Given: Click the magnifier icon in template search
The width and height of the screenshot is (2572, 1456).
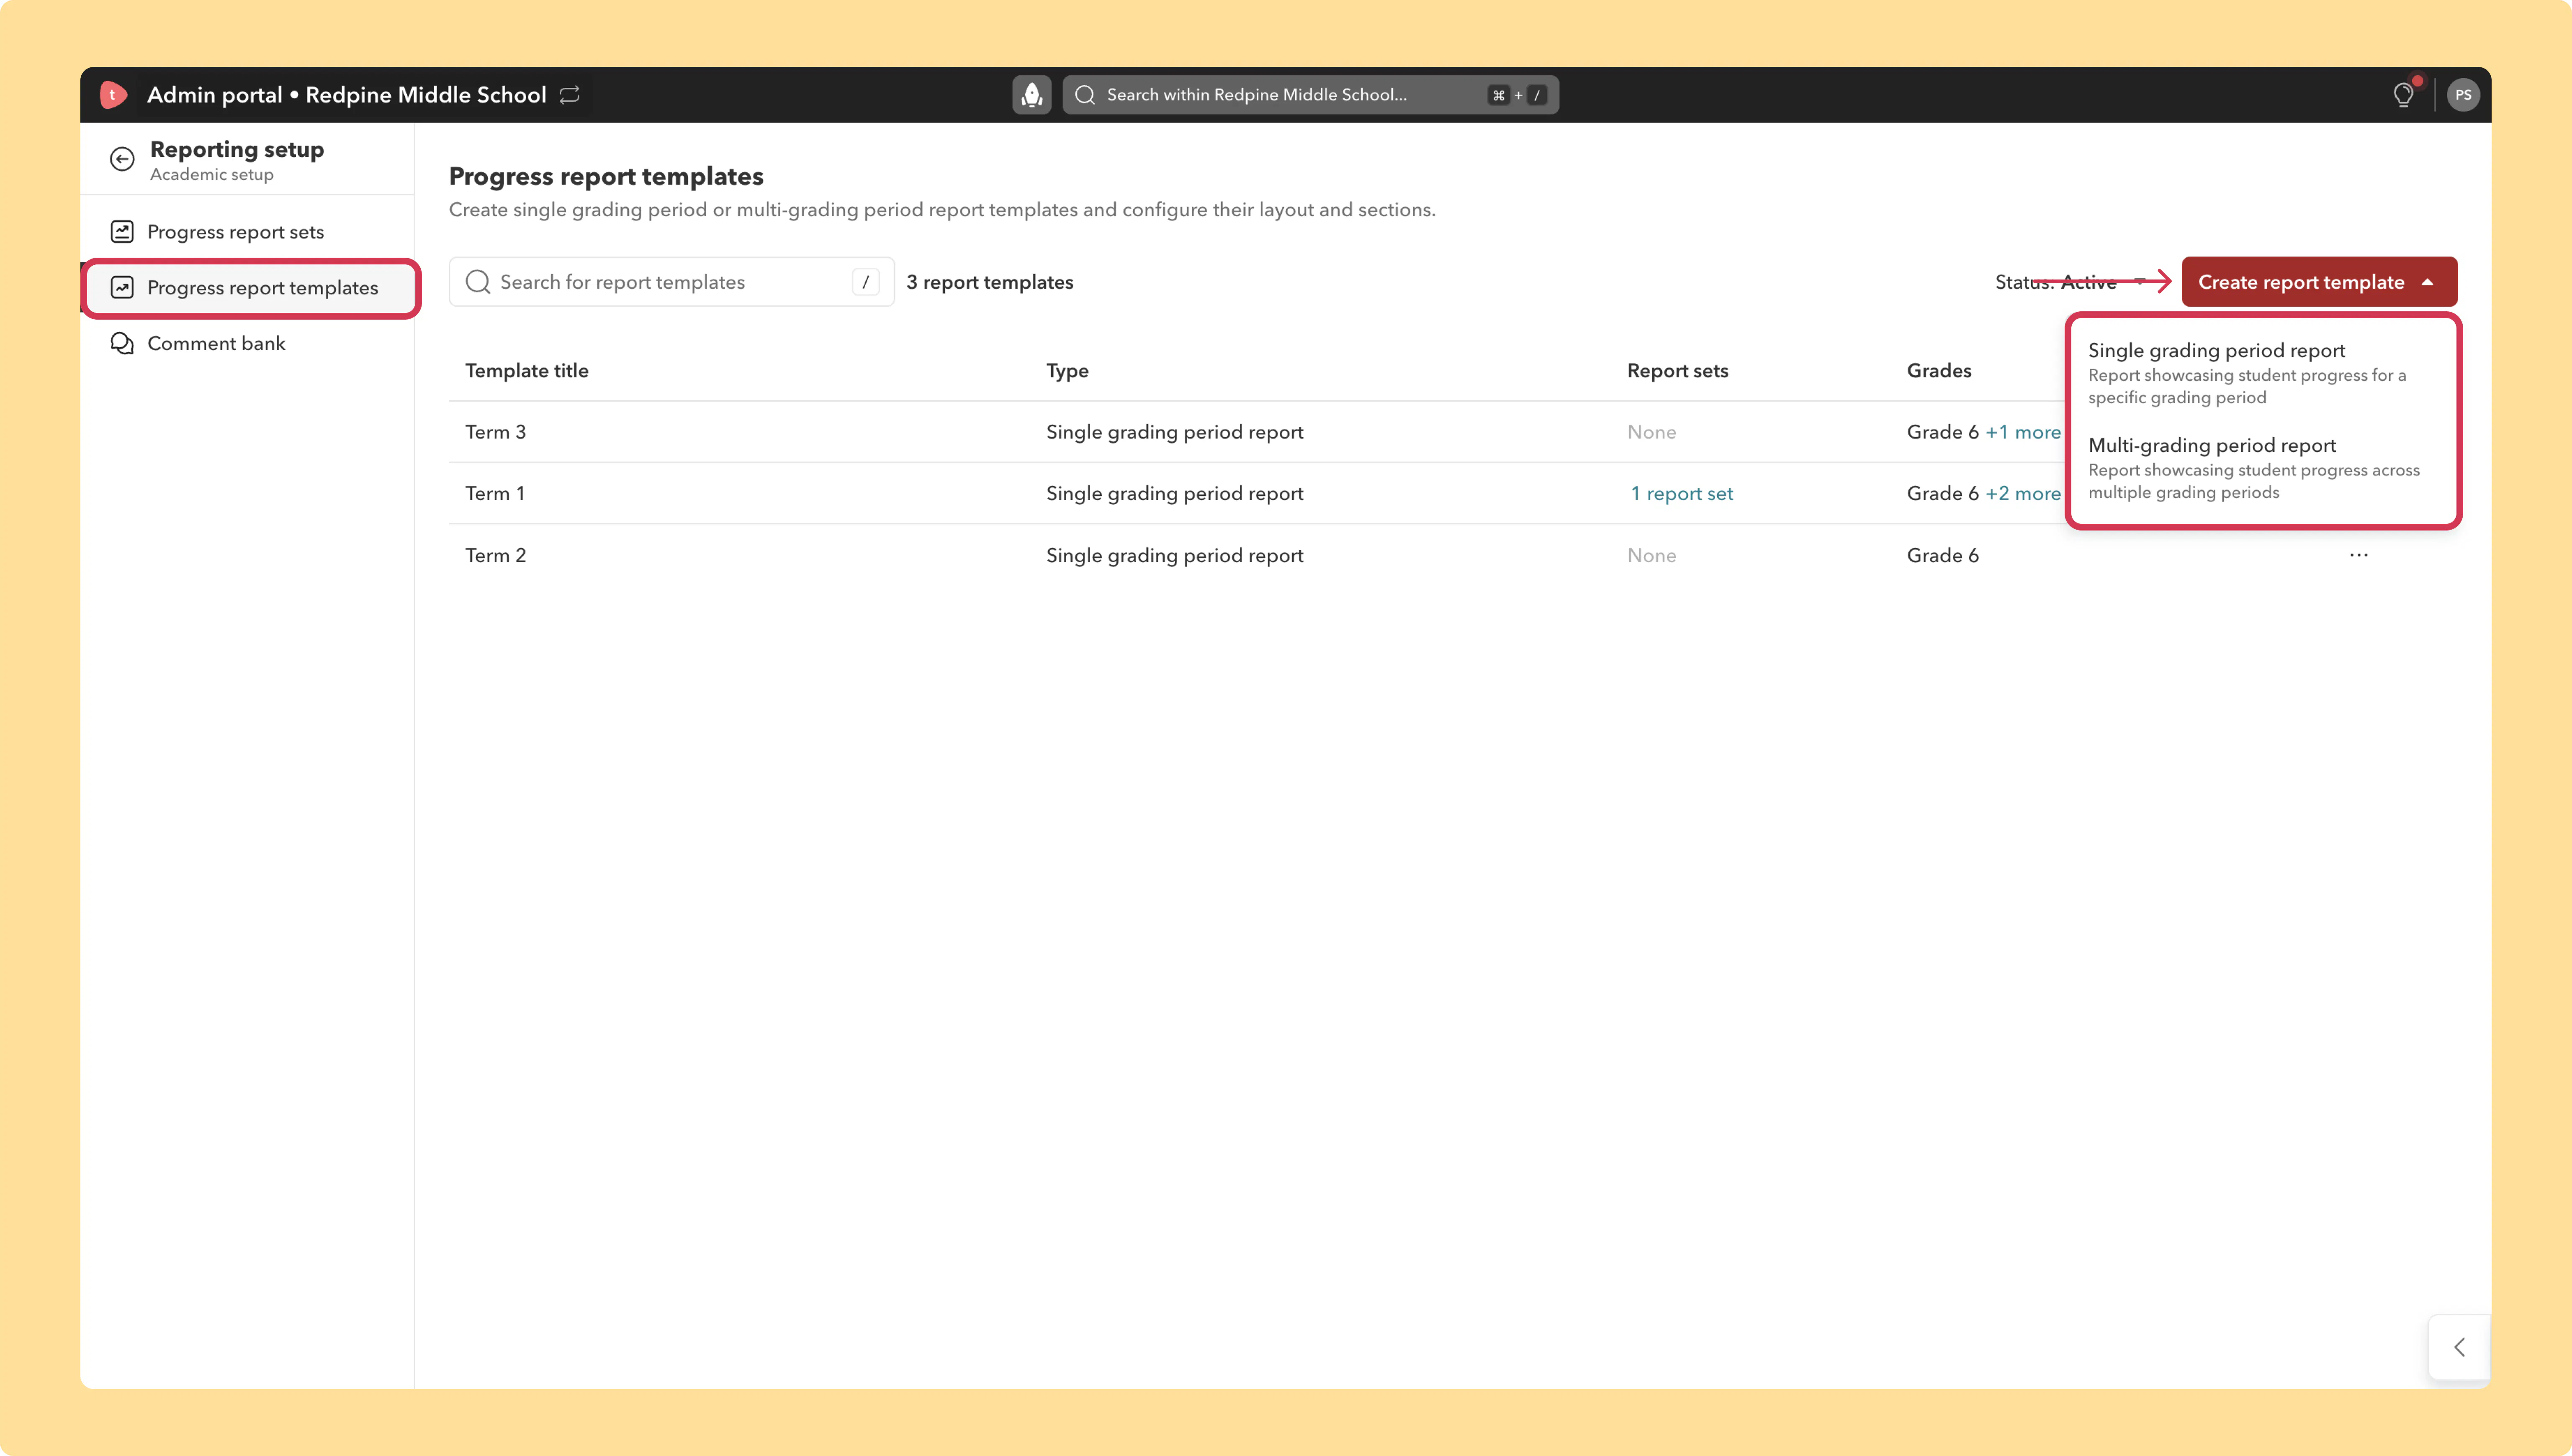Looking at the screenshot, I should click(x=478, y=282).
